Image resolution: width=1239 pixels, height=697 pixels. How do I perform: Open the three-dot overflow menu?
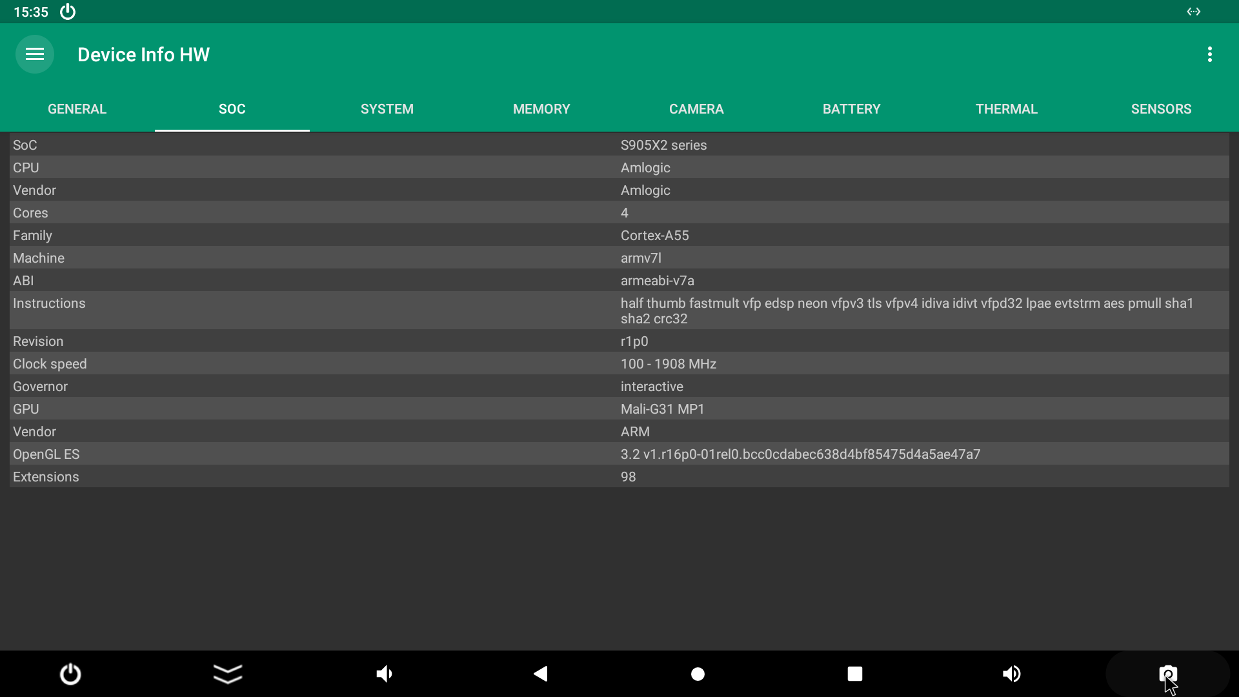pyautogui.click(x=1210, y=54)
